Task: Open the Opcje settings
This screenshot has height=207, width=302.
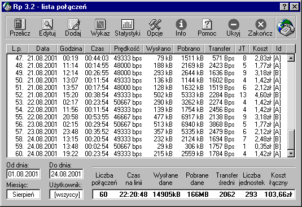Action: [155, 27]
